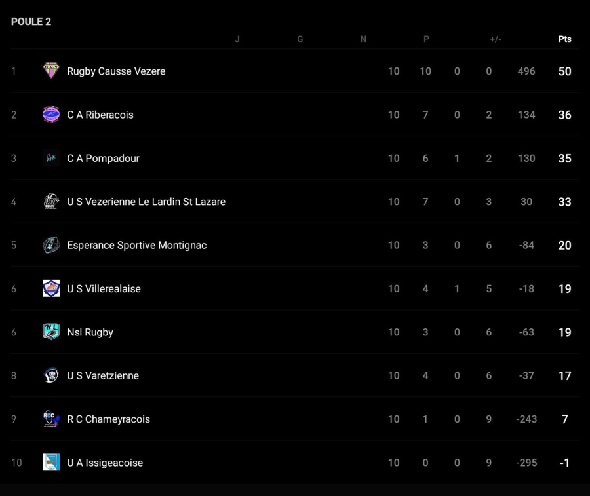This screenshot has height=496, width=590.
Task: Click the J column header
Action: coord(237,39)
